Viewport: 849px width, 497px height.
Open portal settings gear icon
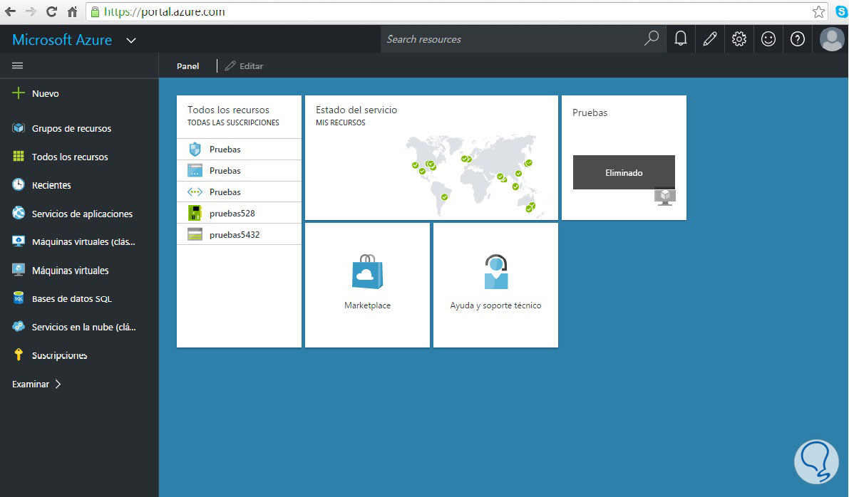[739, 39]
